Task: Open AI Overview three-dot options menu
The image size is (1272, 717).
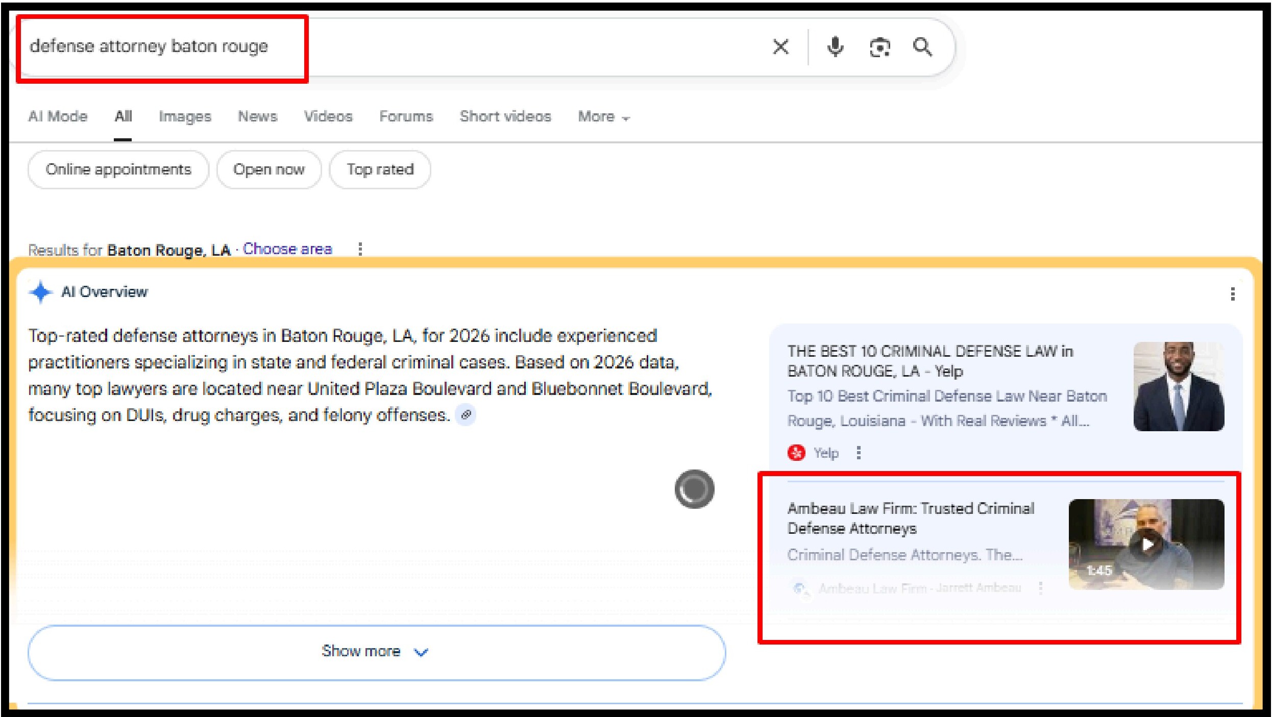Action: [x=1233, y=294]
